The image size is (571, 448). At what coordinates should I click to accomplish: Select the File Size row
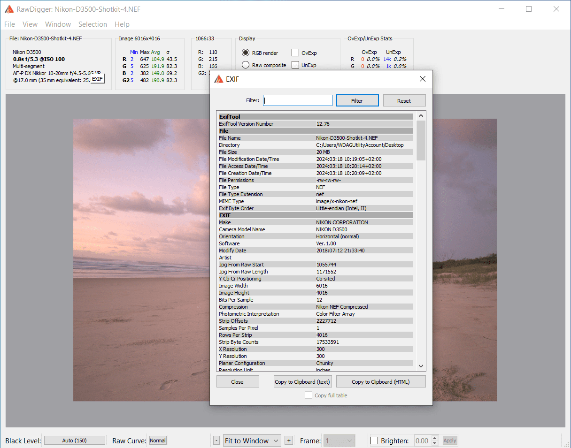[316, 152]
